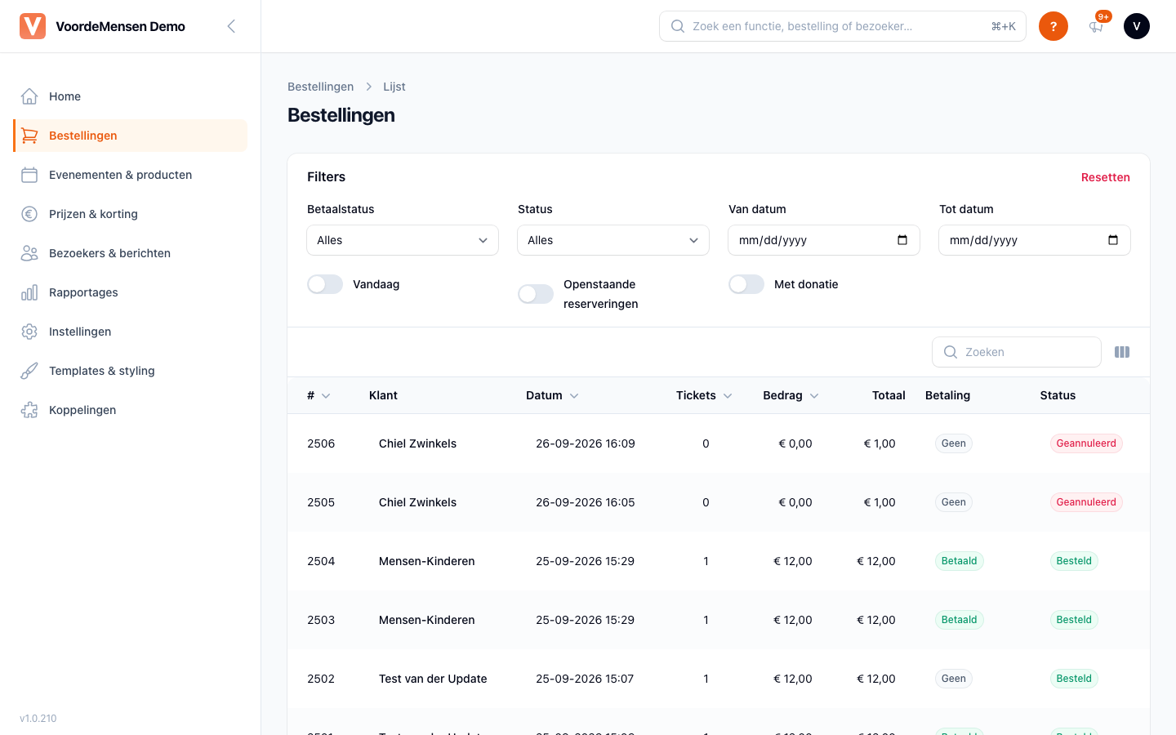This screenshot has height=735, width=1176.
Task: Click the Evenementen calendar icon
Action: click(x=29, y=175)
